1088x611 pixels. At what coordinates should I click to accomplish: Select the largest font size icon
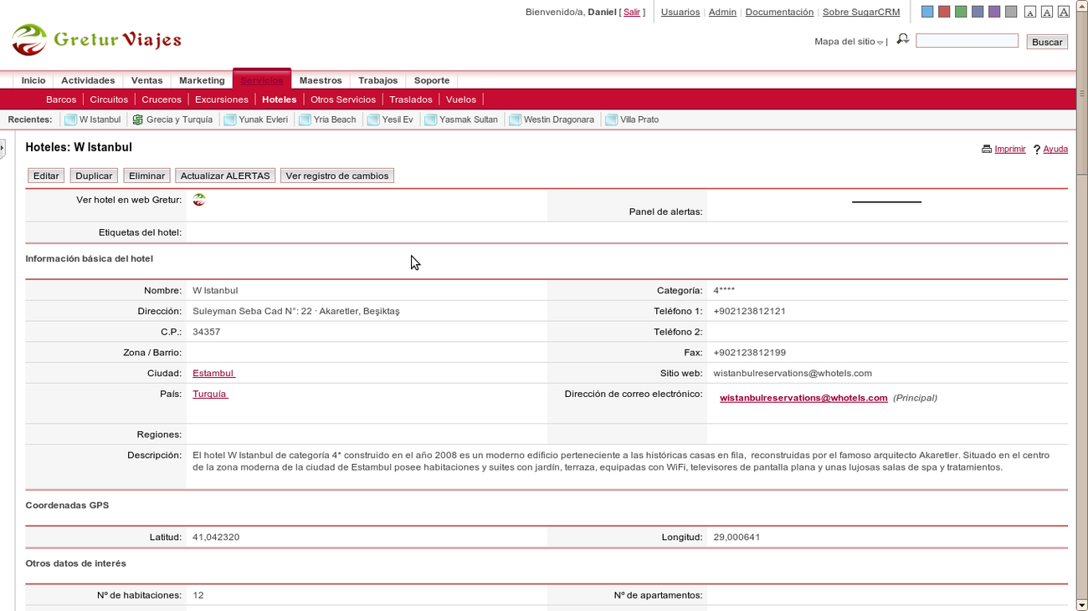tap(1064, 11)
